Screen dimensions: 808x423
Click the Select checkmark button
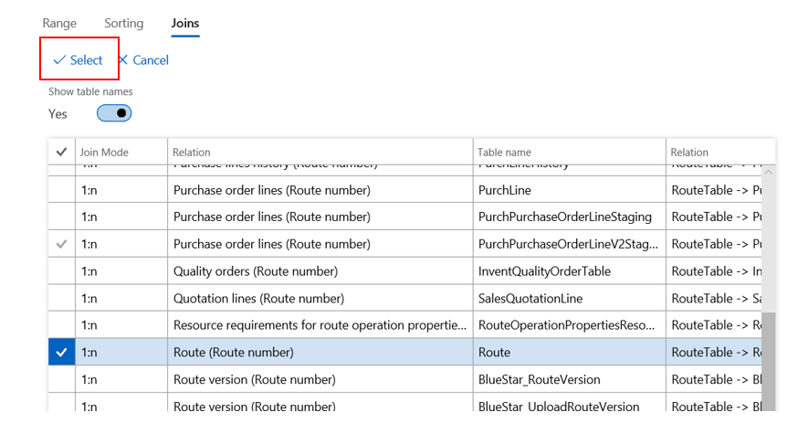tap(78, 60)
